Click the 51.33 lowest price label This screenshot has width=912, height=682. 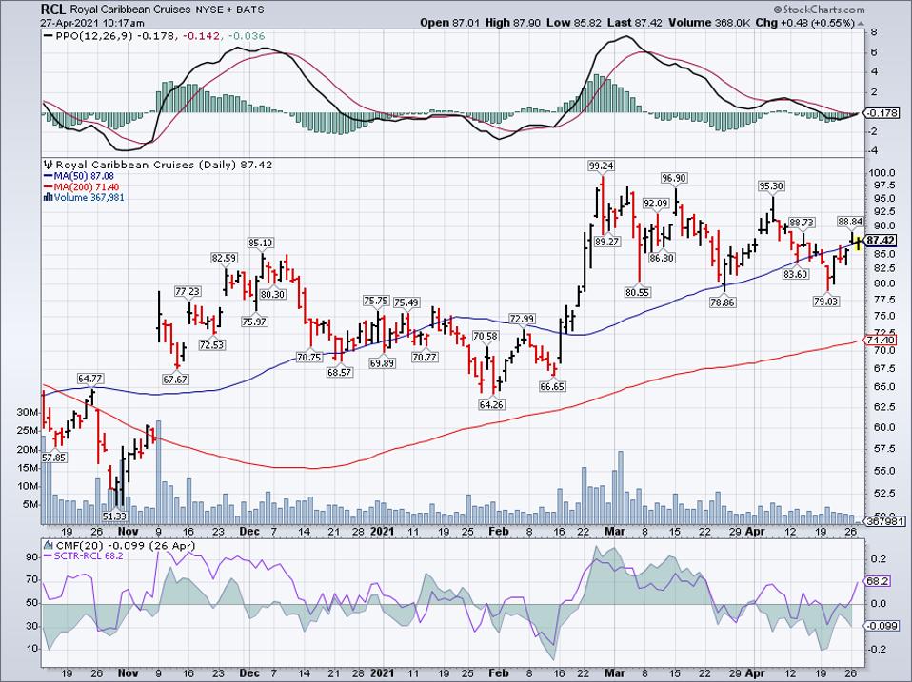coord(114,516)
